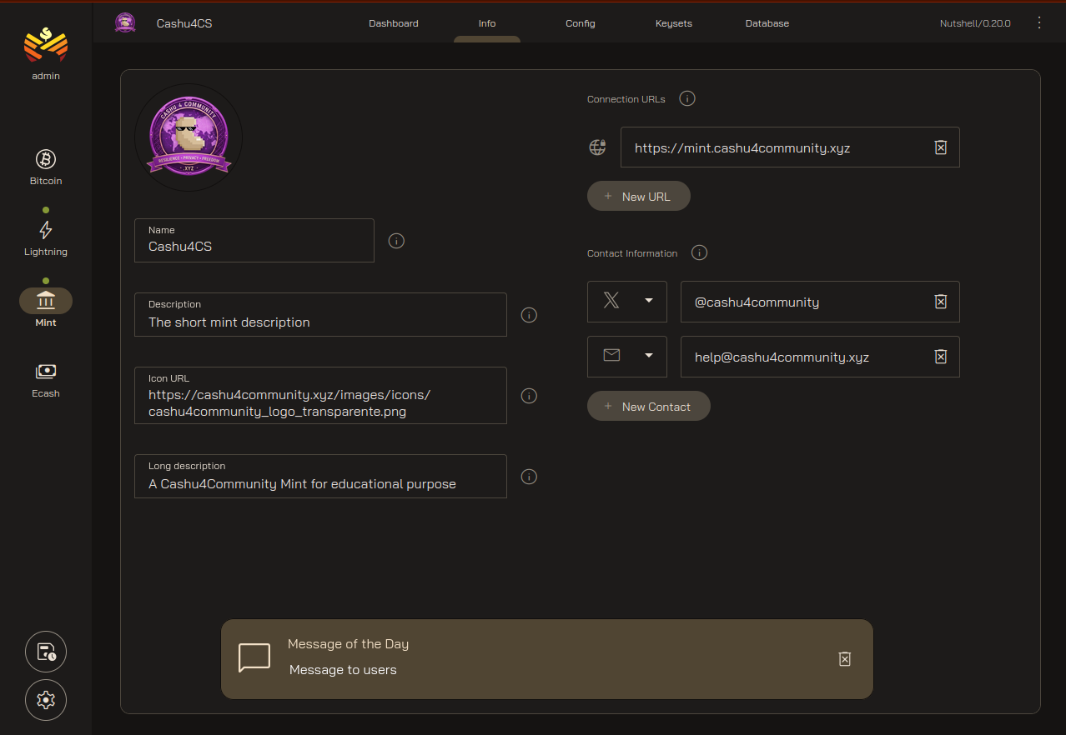Open the Bitcoin section in sidebar
Image resolution: width=1066 pixels, height=735 pixels.
click(x=46, y=167)
